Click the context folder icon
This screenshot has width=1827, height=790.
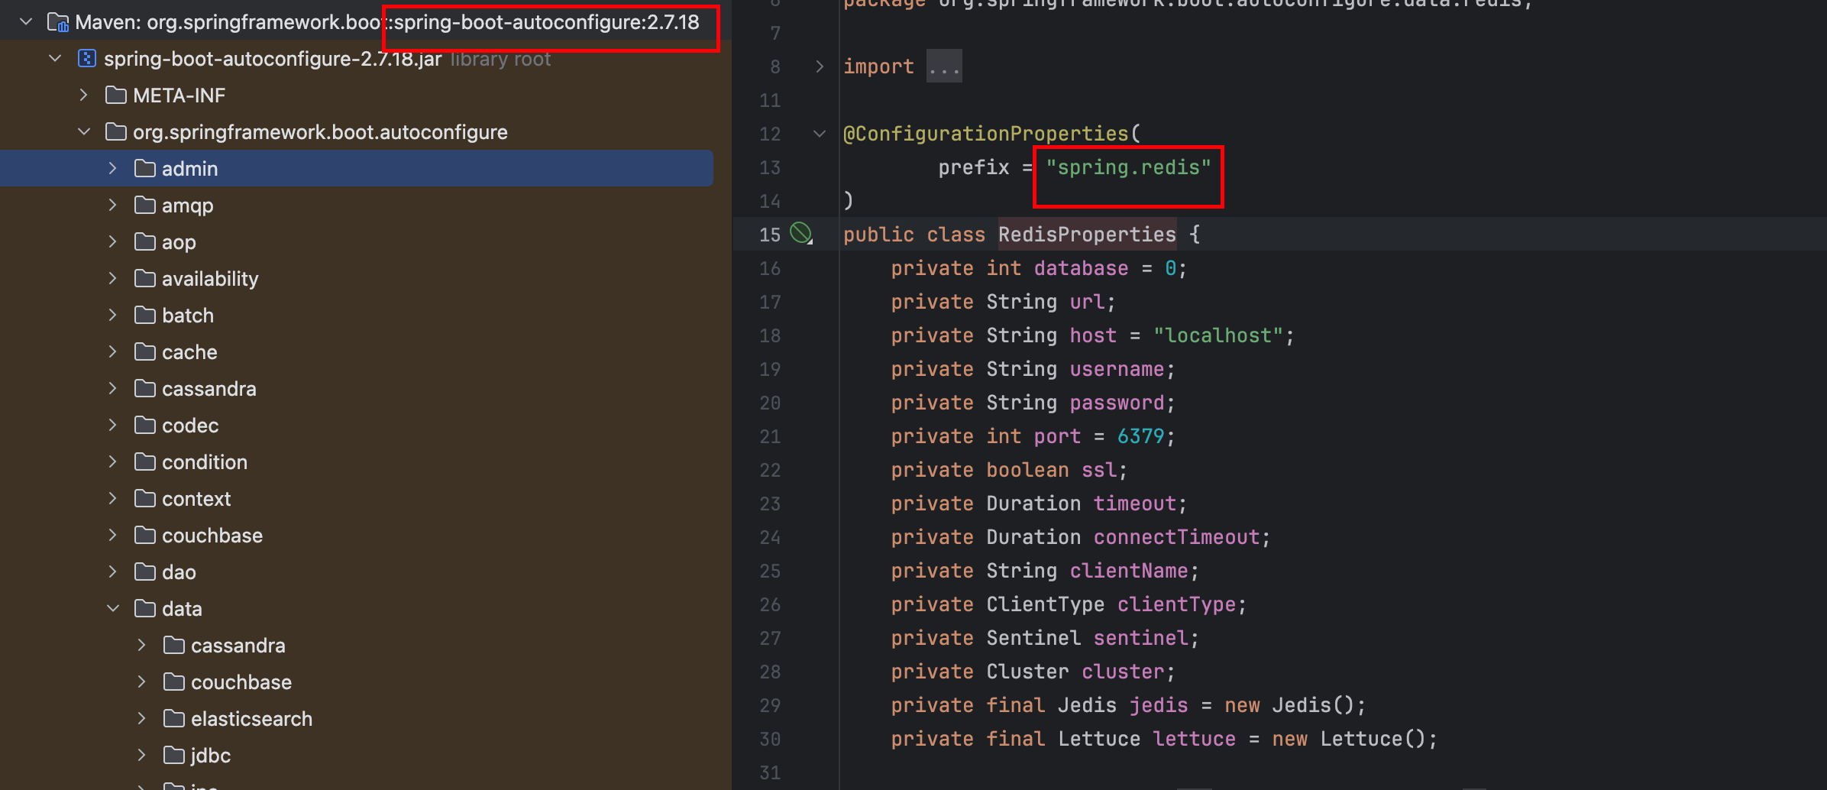point(145,499)
